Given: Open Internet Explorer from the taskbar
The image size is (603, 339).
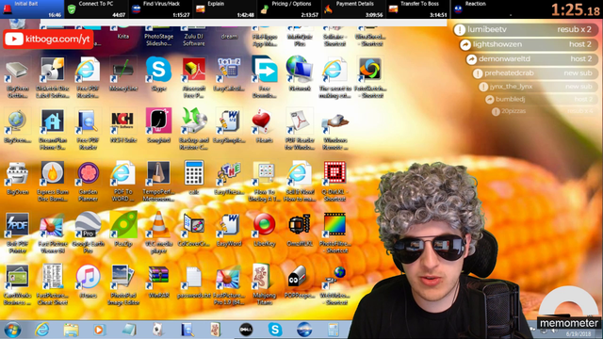Looking at the screenshot, I should pos(41,330).
